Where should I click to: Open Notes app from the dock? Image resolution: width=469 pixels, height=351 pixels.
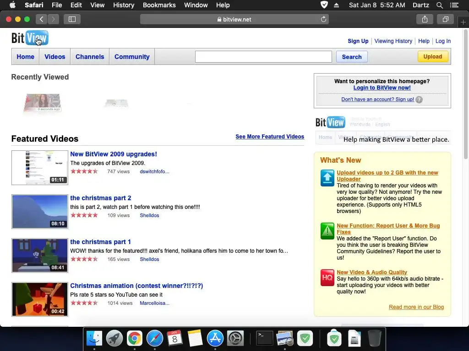point(195,339)
